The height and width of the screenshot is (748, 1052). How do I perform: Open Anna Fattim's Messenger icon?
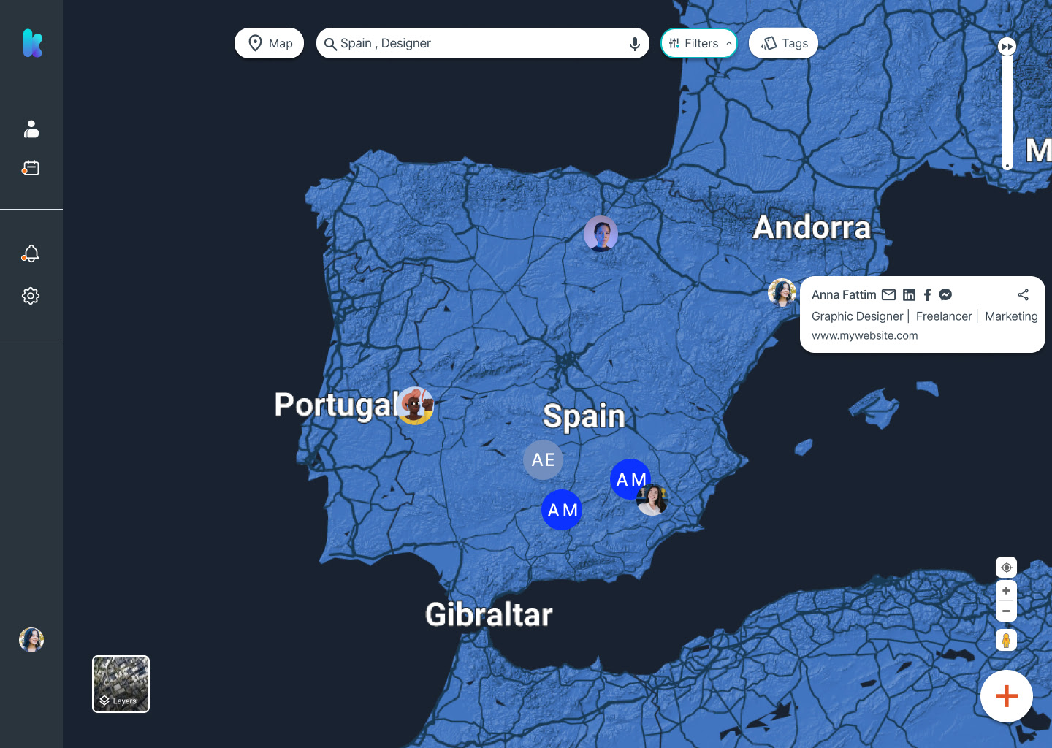point(945,295)
